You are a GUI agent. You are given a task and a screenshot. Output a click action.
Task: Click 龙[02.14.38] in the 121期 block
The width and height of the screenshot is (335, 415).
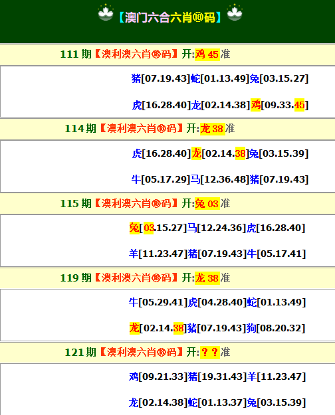(158, 402)
